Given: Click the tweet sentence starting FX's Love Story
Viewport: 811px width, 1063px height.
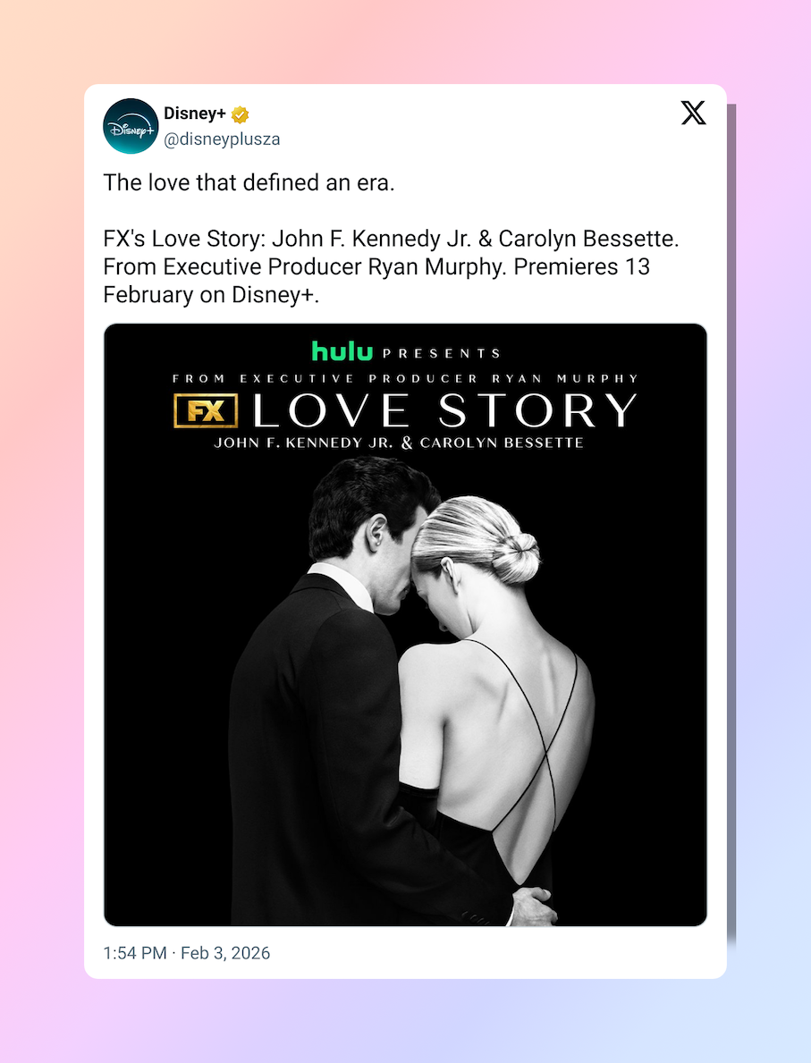Looking at the screenshot, I should click(392, 239).
